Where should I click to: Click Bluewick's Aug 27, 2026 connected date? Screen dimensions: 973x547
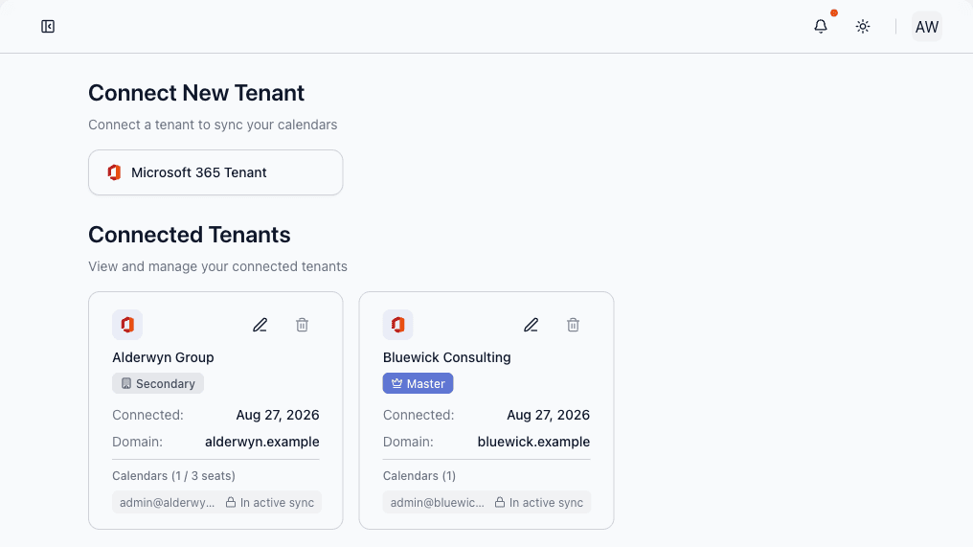tap(548, 415)
